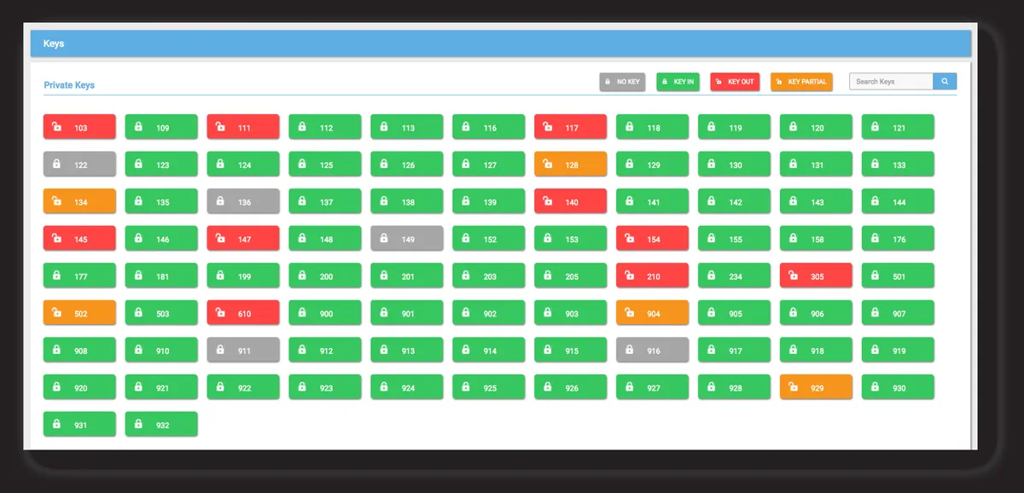Click the lock icon on key 152
Image resolution: width=1024 pixels, height=493 pixels.
466,238
